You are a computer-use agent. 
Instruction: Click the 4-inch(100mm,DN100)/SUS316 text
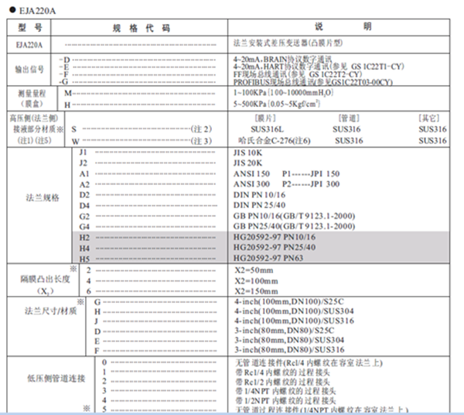pyautogui.click(x=294, y=321)
